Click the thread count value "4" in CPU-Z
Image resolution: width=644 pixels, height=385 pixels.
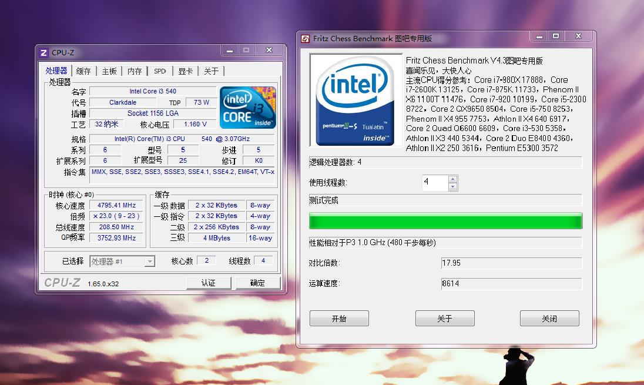tap(263, 260)
